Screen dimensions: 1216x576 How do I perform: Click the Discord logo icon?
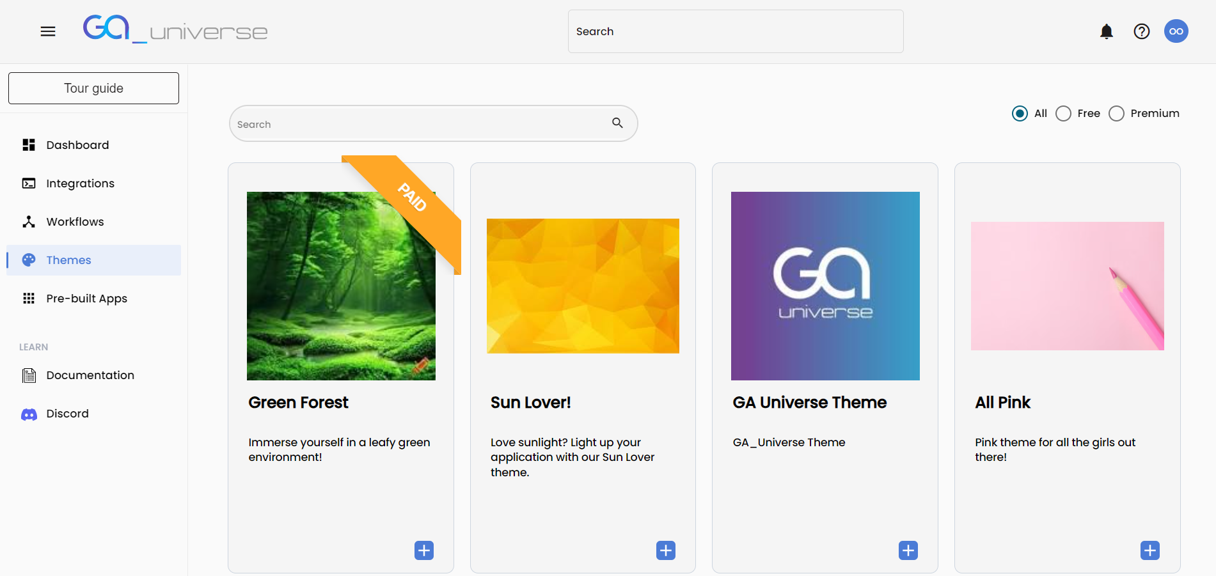29,414
